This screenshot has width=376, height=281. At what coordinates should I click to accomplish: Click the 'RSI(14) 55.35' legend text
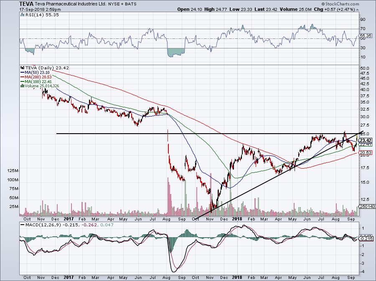pyautogui.click(x=42, y=15)
